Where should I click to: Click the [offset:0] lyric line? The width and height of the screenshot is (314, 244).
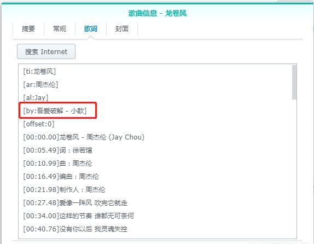click(39, 124)
